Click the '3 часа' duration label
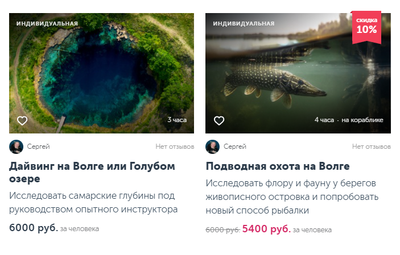400x255 pixels. (x=177, y=120)
